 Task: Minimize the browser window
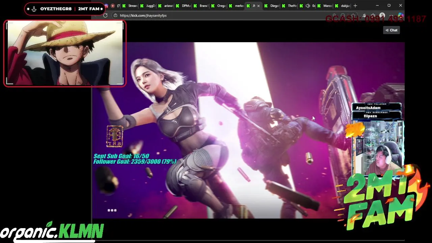click(x=377, y=6)
